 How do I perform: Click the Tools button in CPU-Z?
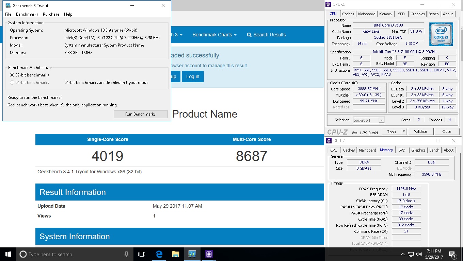coord(392,132)
